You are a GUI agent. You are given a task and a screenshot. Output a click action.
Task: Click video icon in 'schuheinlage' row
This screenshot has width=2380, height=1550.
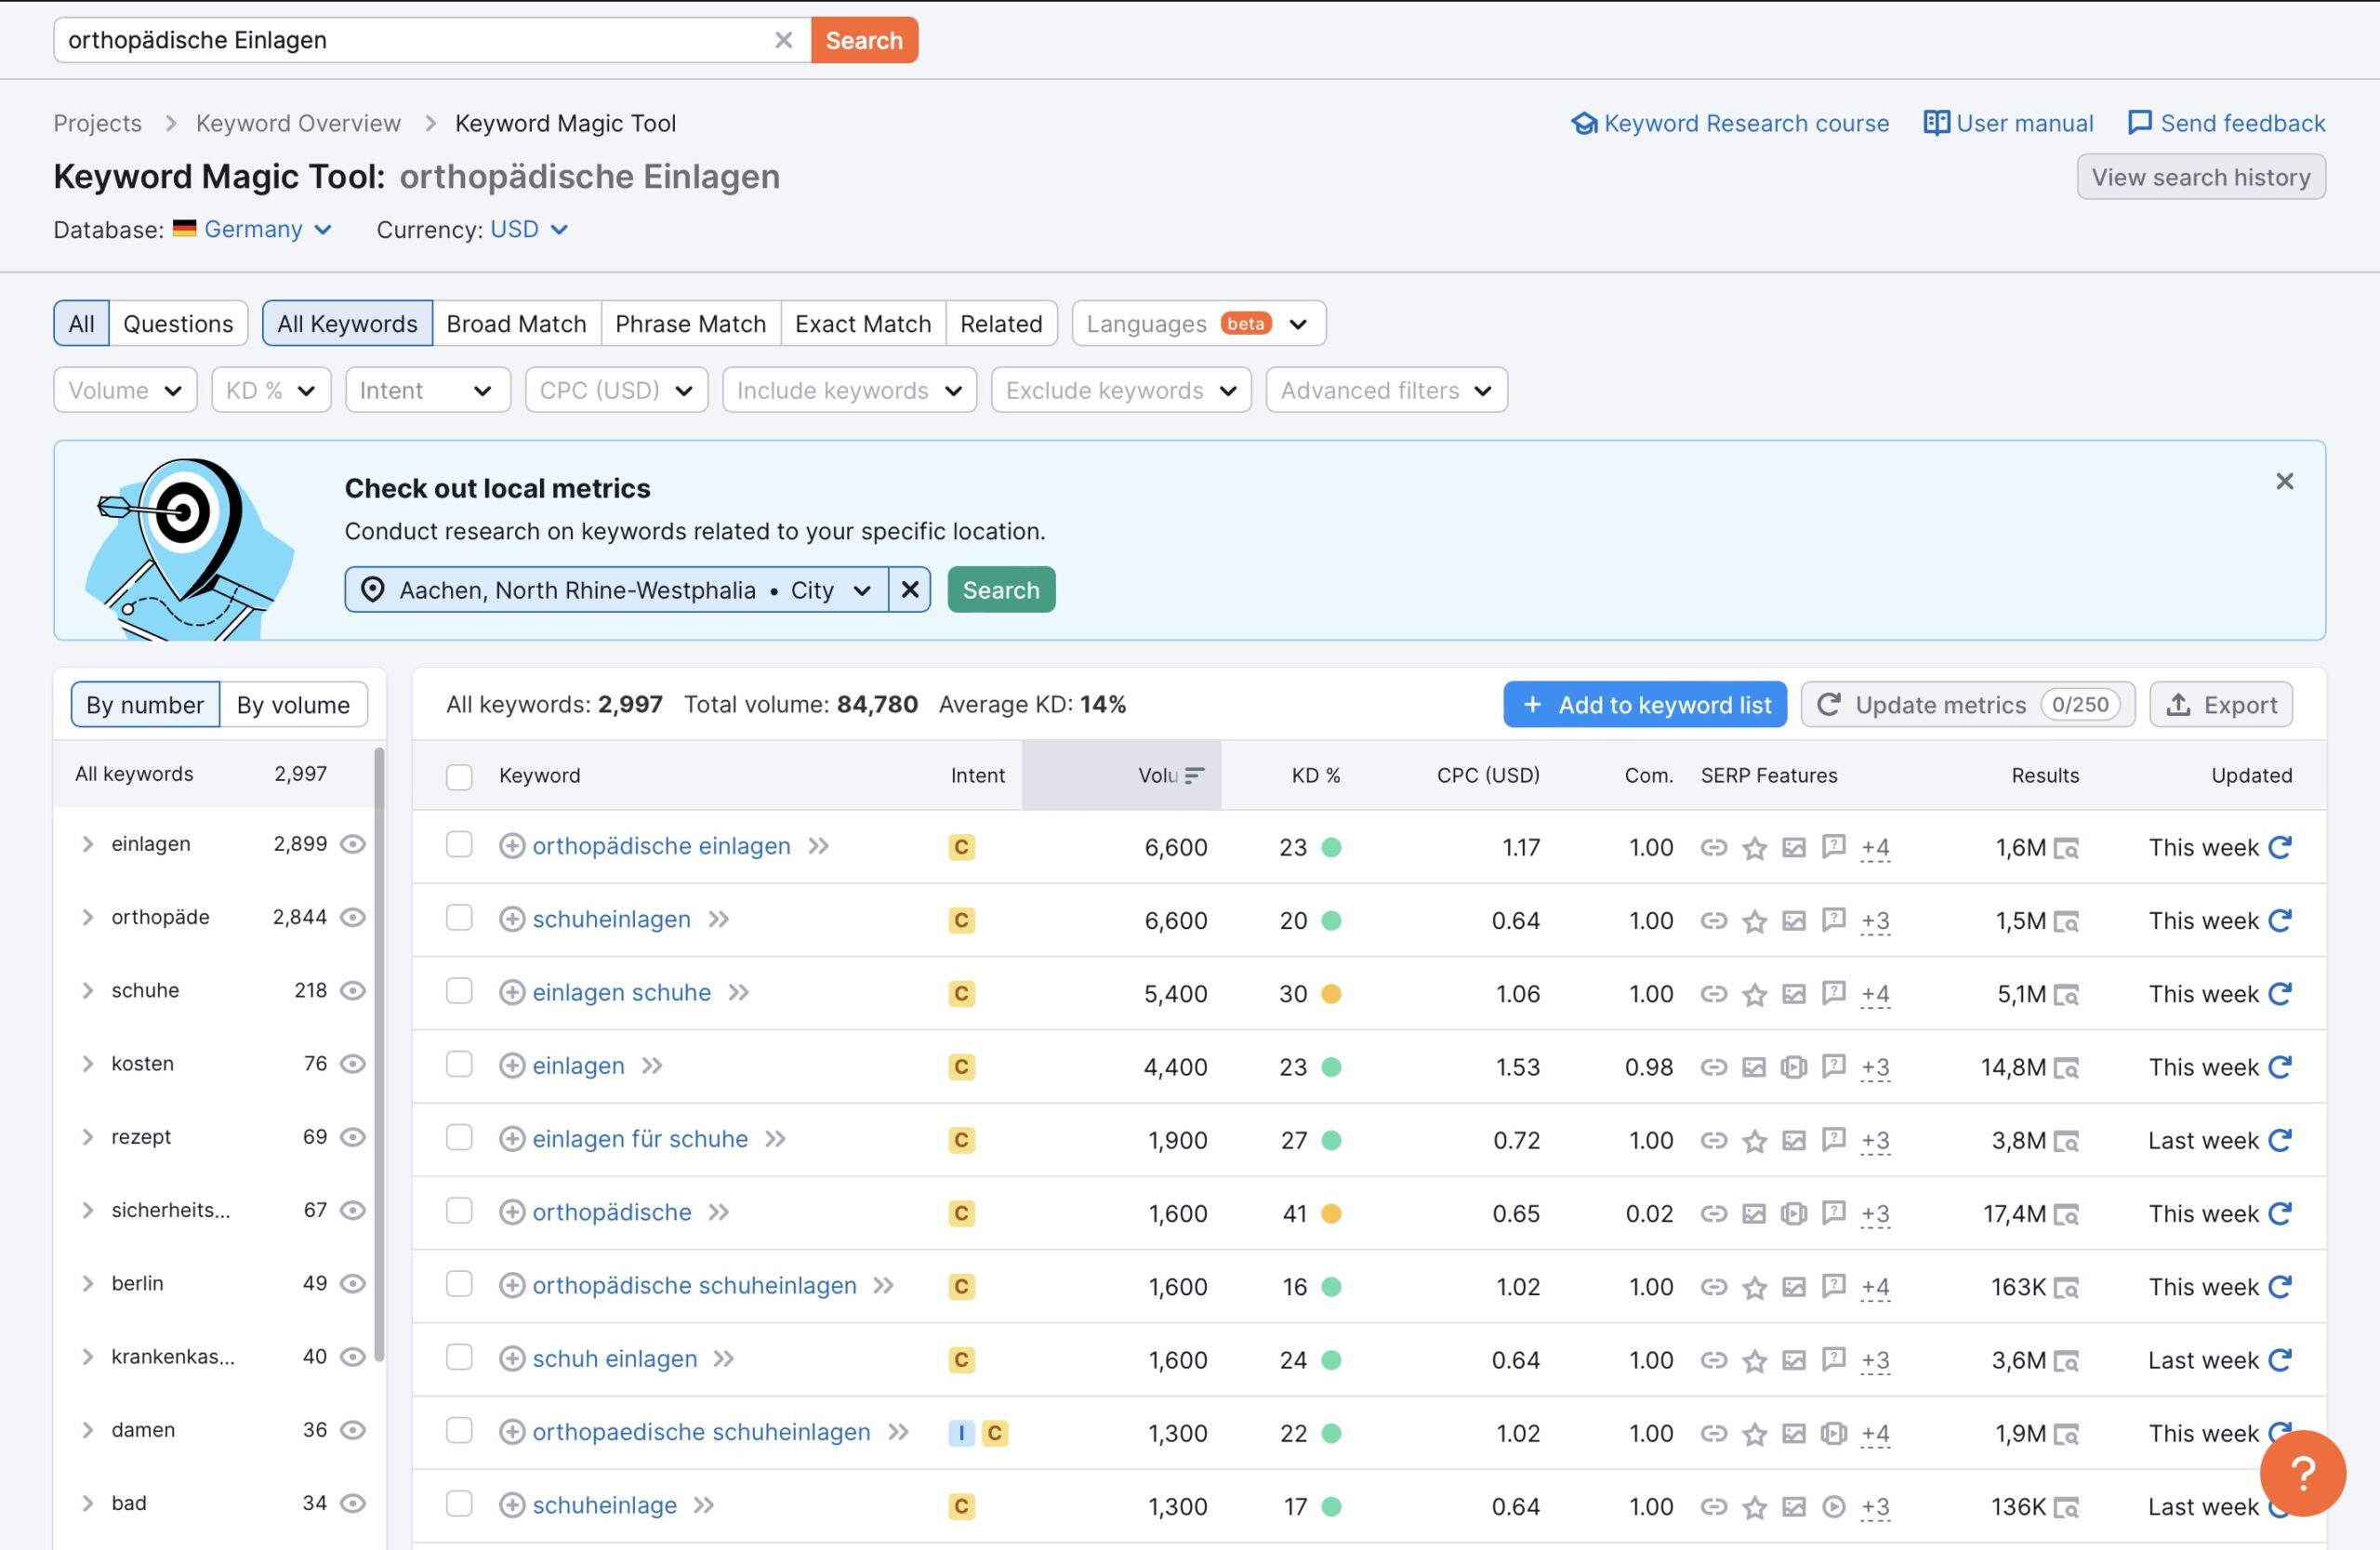[1834, 1506]
